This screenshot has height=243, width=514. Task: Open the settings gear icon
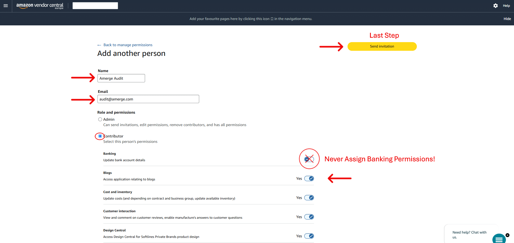click(x=495, y=6)
